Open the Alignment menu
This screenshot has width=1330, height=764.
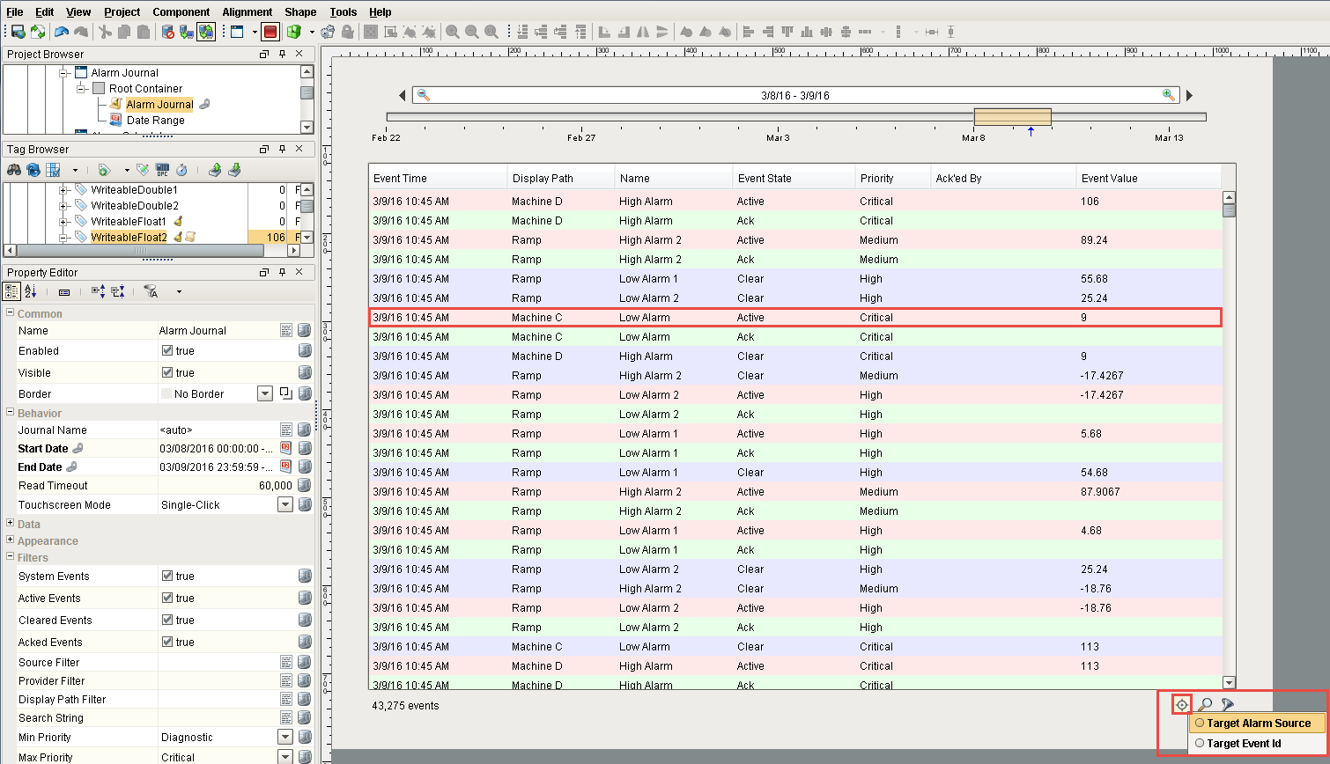(247, 12)
